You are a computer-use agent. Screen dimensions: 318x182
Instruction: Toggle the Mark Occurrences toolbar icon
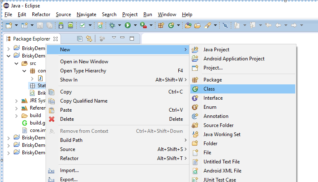225,25
